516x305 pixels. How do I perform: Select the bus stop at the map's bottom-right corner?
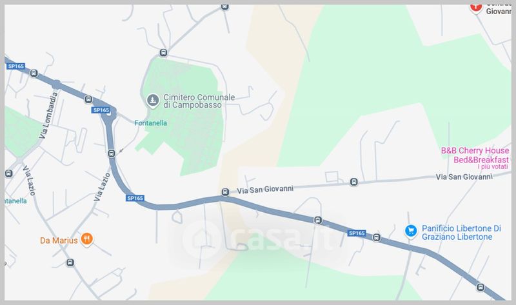pyautogui.click(x=481, y=287)
